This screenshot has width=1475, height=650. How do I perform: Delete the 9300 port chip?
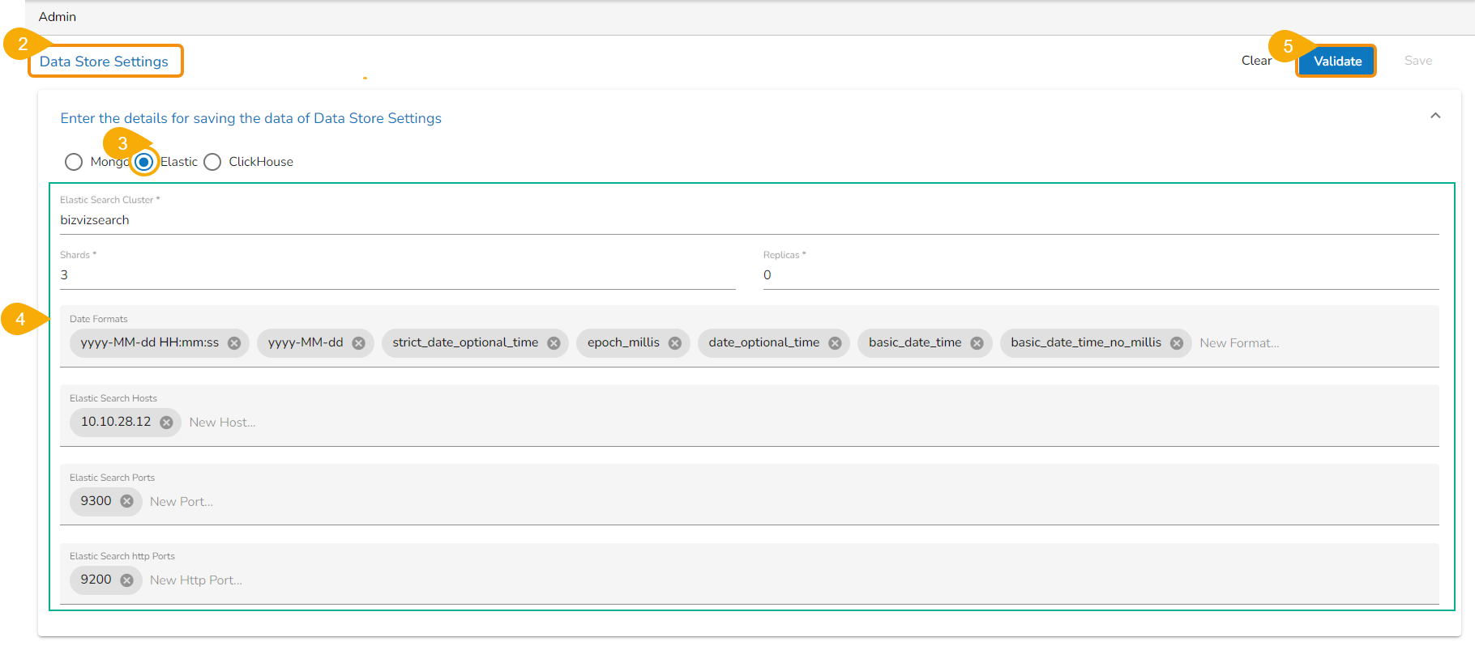pos(126,501)
